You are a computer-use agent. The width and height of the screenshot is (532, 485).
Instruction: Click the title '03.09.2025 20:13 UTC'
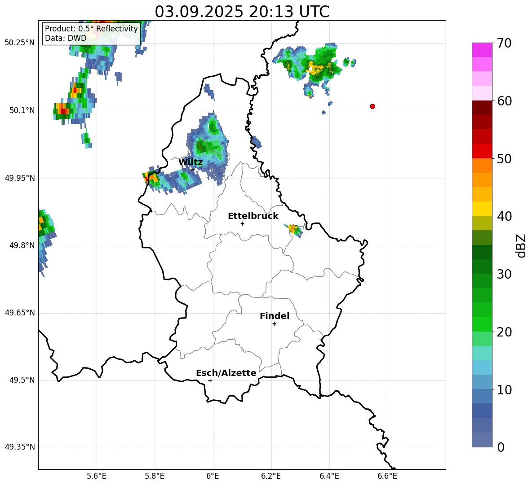point(242,12)
